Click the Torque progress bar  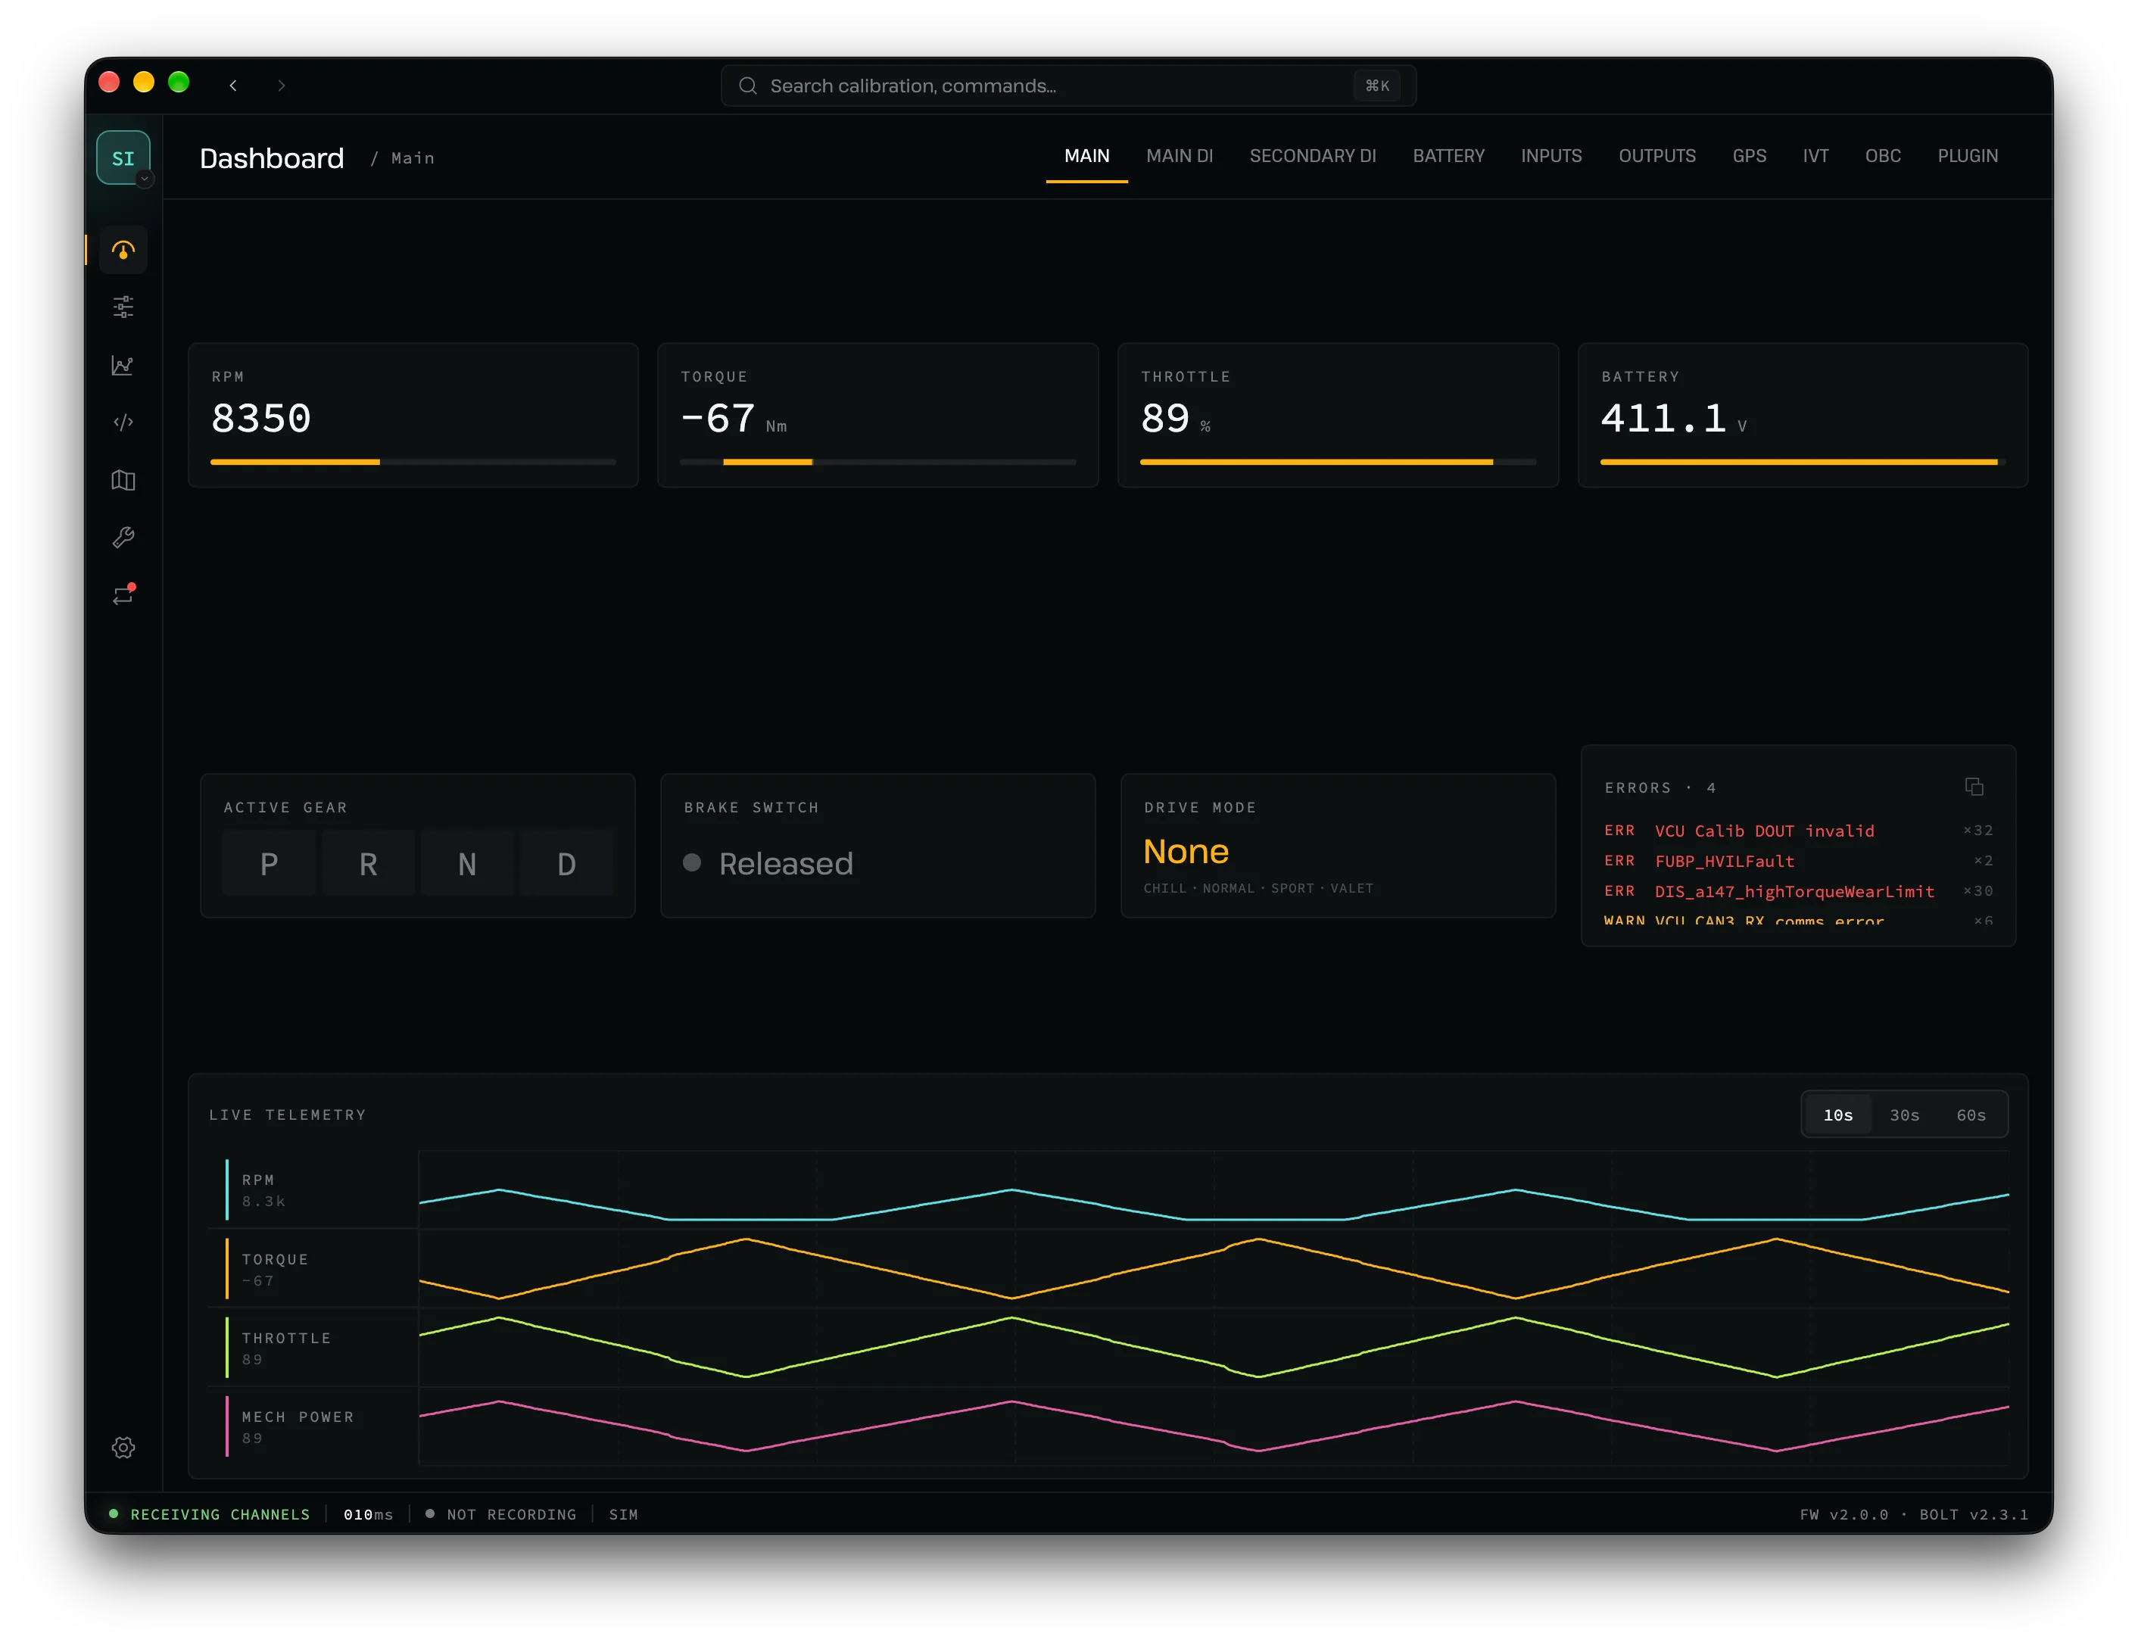point(878,461)
